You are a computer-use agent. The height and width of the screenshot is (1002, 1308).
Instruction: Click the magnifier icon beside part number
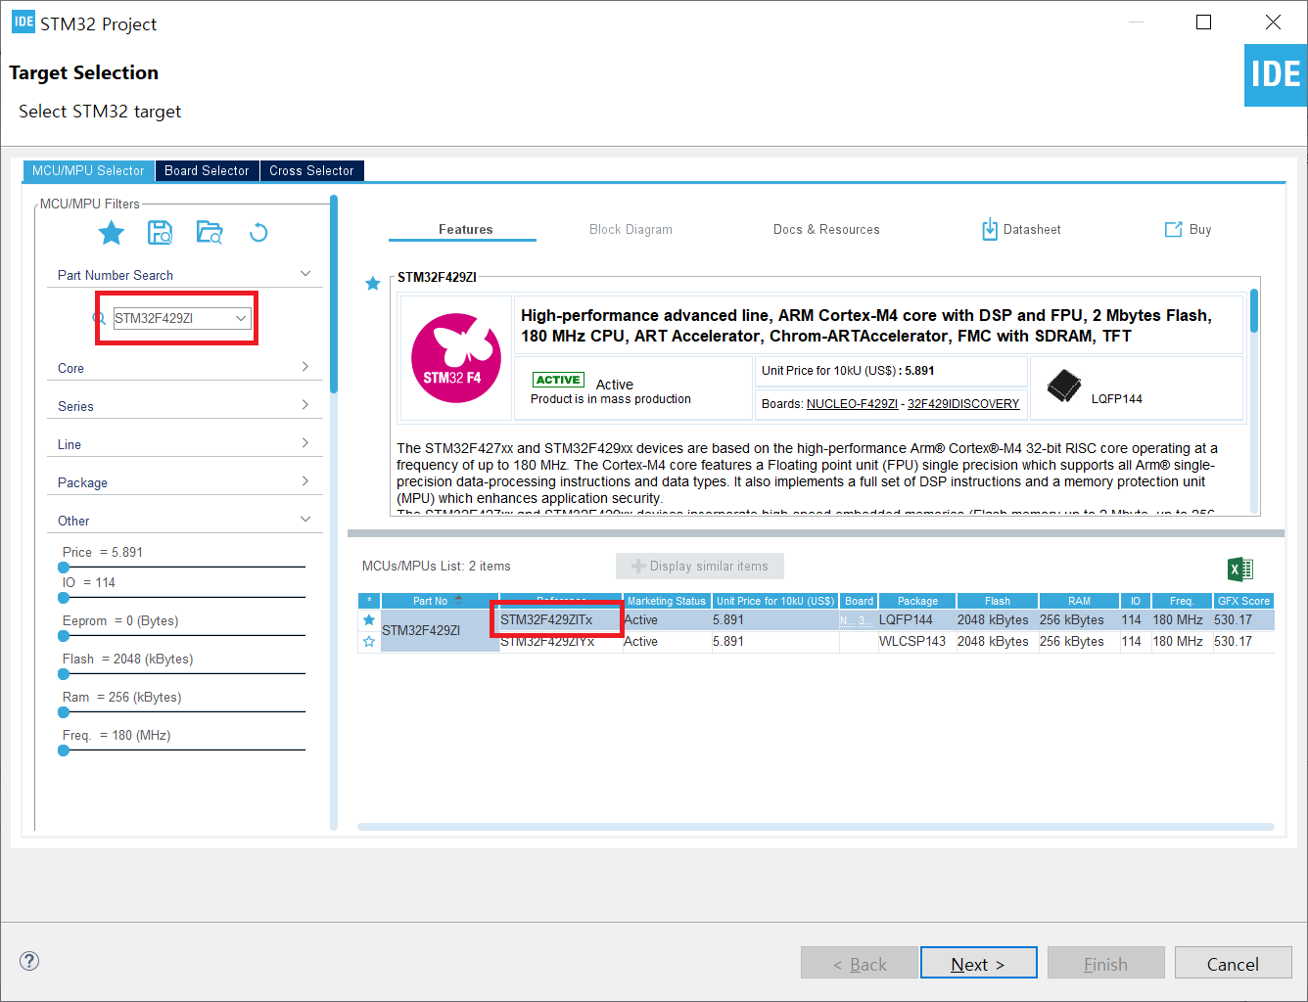(99, 318)
